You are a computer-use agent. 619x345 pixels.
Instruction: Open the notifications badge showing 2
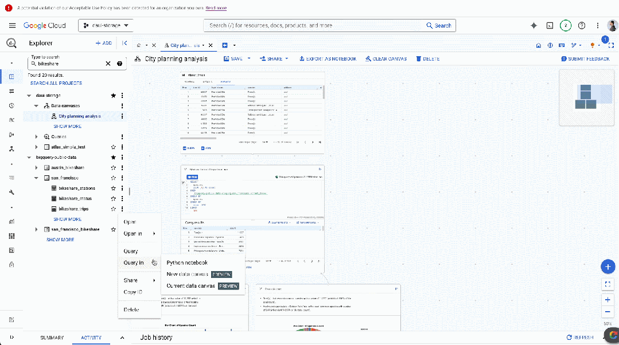point(566,26)
